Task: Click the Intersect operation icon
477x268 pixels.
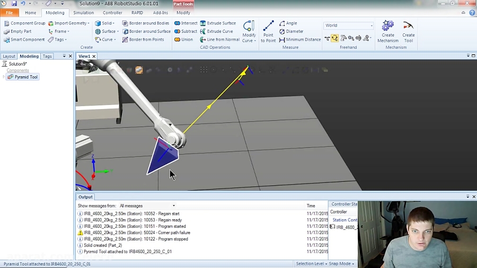Action: 177,23
